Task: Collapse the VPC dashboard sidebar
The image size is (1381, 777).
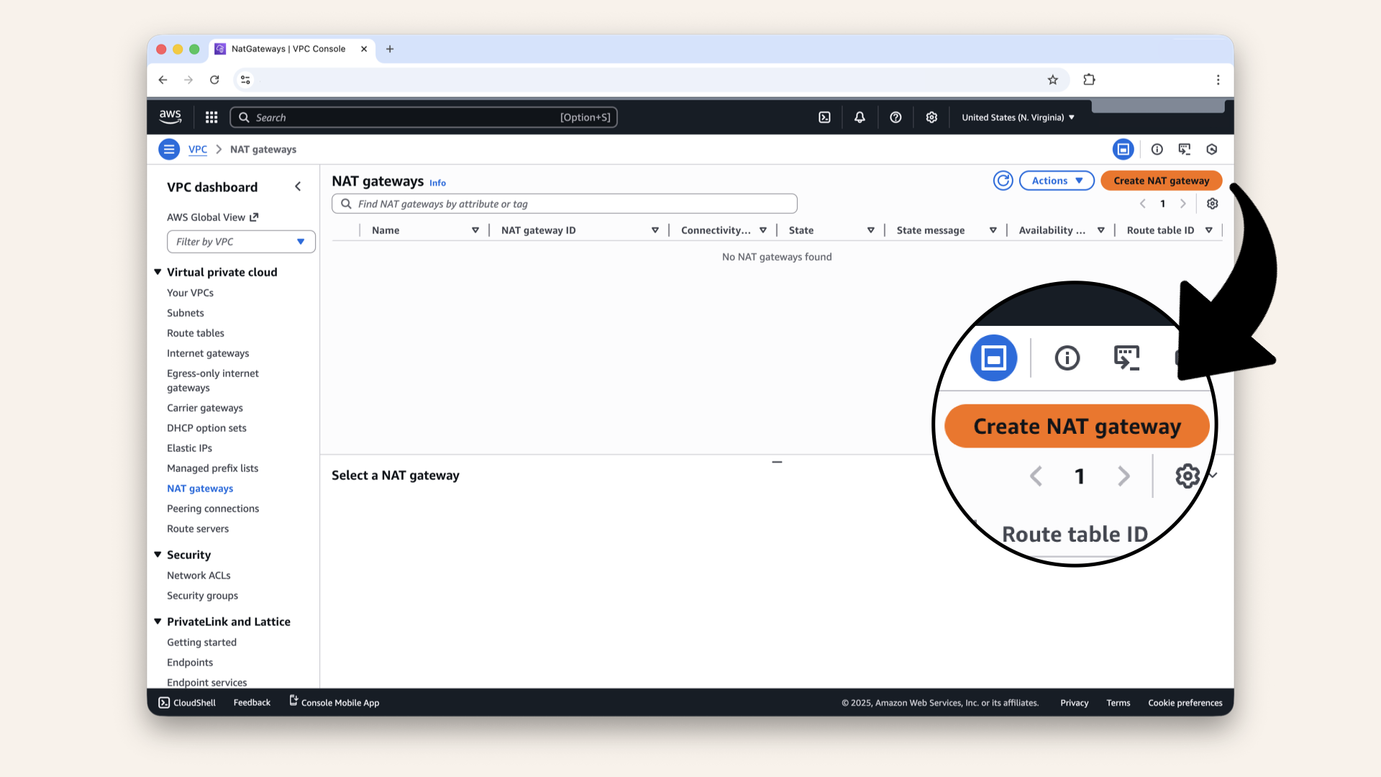Action: coord(298,186)
